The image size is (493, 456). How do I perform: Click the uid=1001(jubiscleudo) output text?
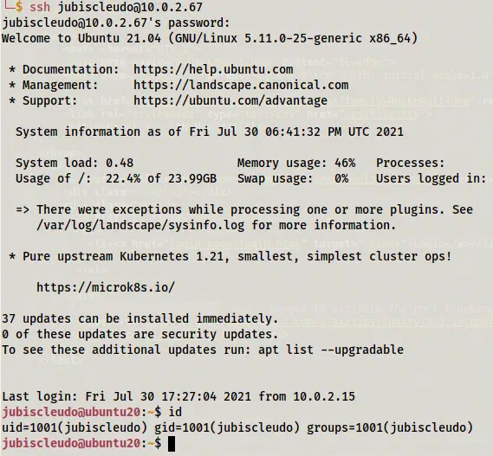(x=75, y=427)
